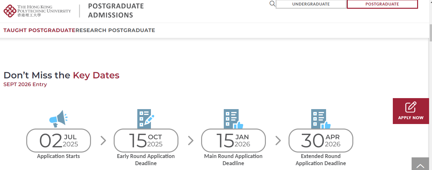Open search using the magnifier icon
This screenshot has width=432, height=170.
272,4
